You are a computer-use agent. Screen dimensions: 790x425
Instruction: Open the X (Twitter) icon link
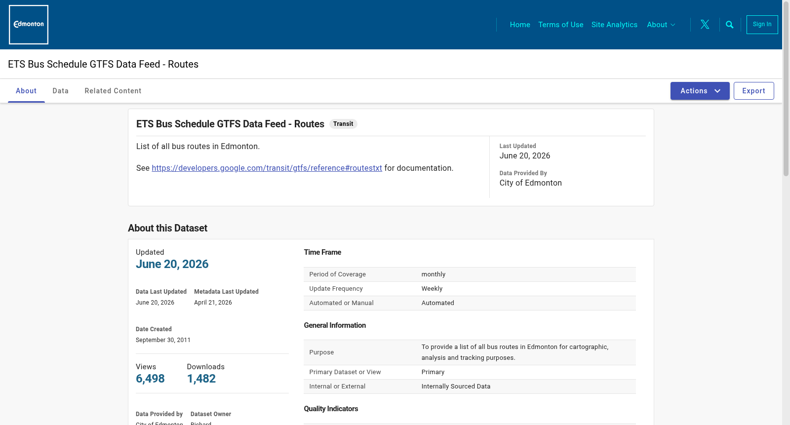click(x=705, y=25)
